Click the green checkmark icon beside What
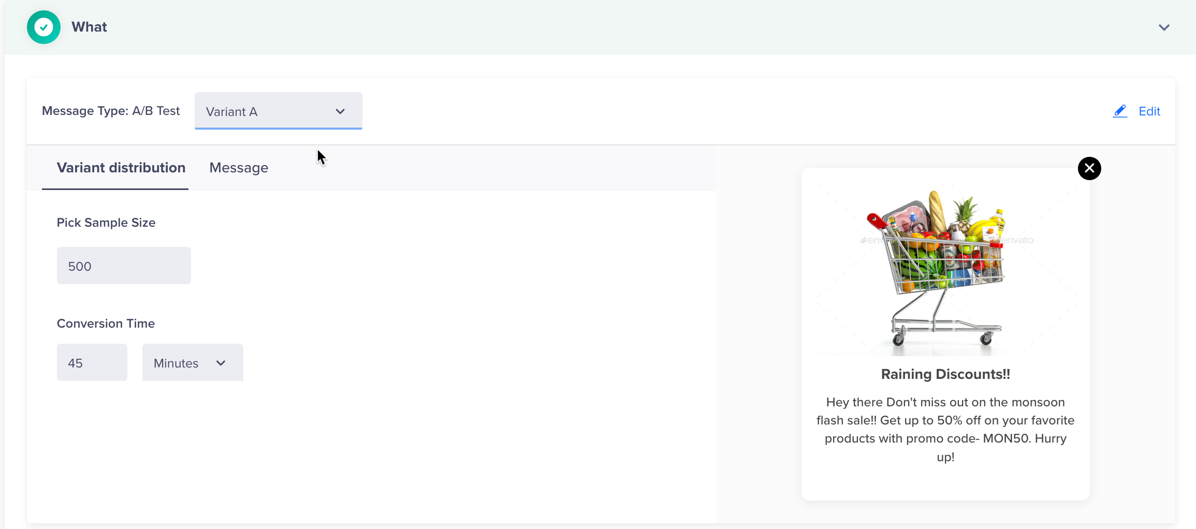 click(x=43, y=27)
